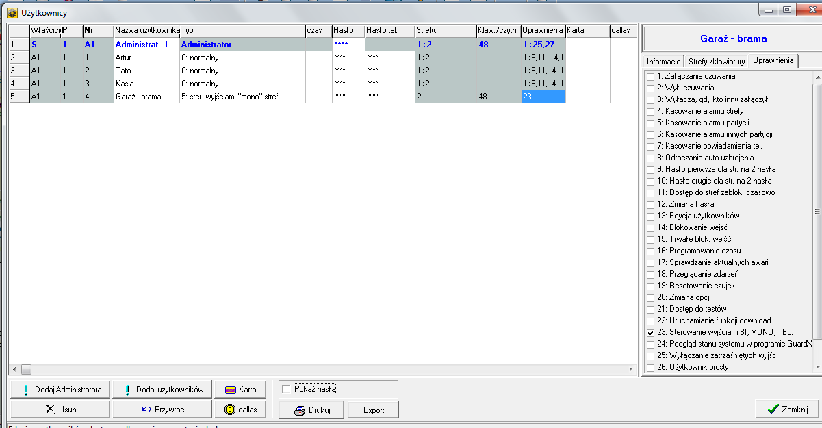
Task: Click the Garaż - brama panel title
Action: click(x=733, y=38)
